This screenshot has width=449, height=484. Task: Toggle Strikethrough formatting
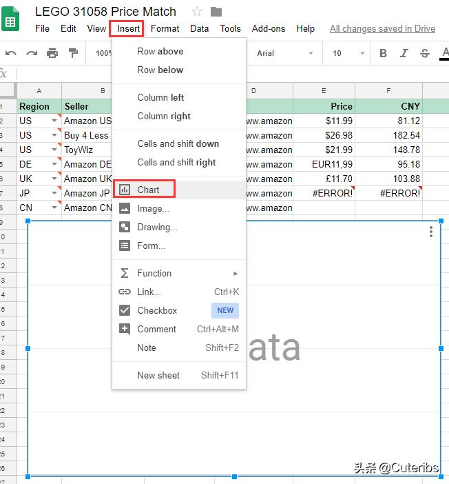coord(425,53)
